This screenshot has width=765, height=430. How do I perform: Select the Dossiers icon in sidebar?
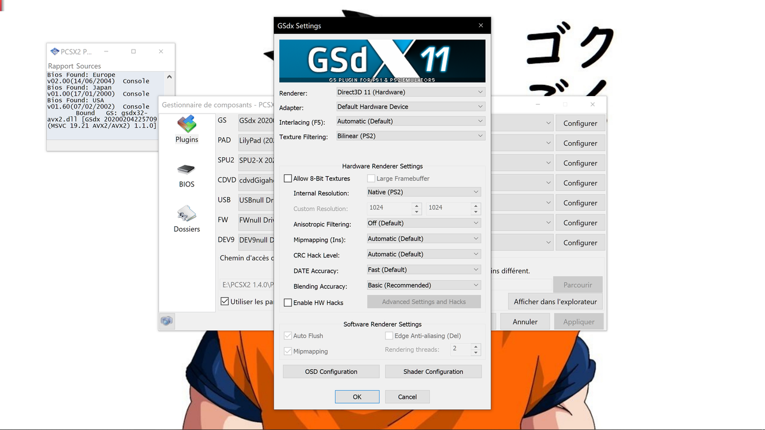click(x=186, y=214)
